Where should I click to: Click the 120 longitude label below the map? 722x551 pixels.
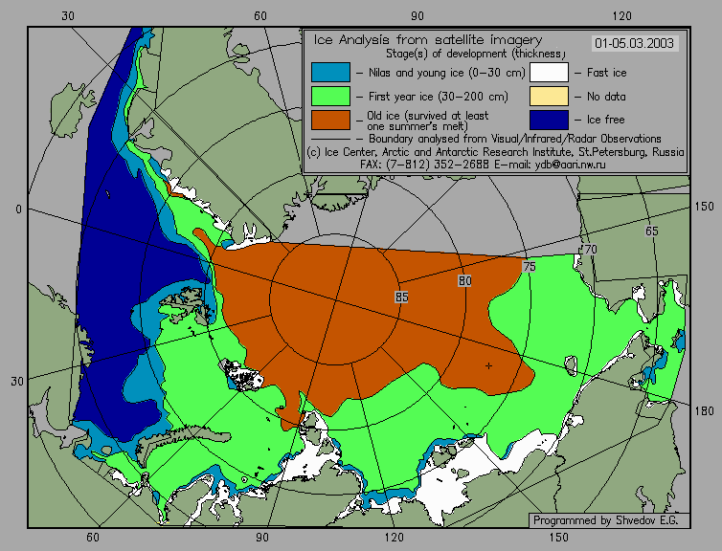394,538
